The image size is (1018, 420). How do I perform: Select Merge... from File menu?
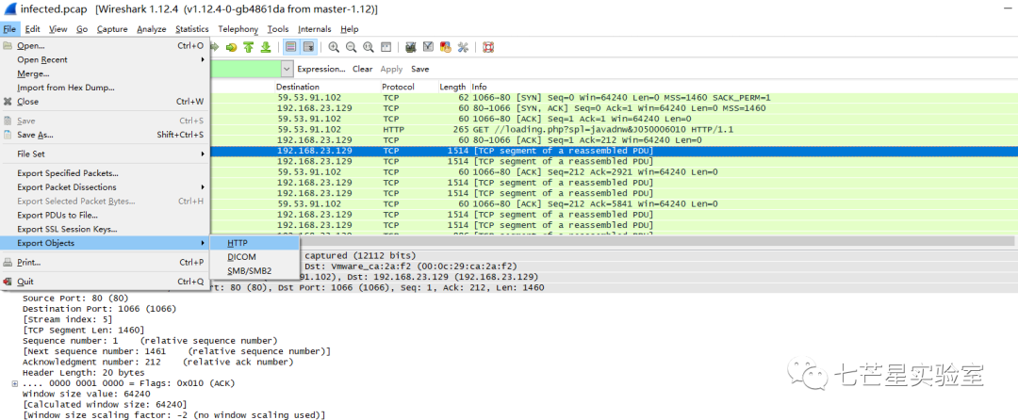pos(105,73)
